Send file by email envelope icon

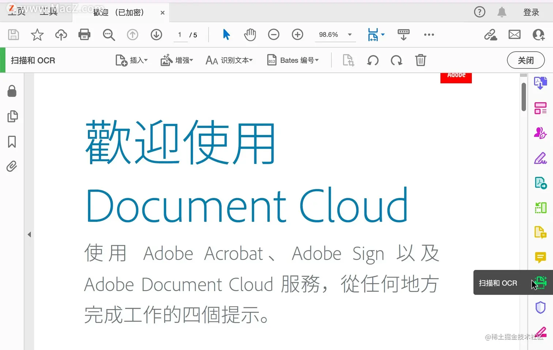coord(515,35)
